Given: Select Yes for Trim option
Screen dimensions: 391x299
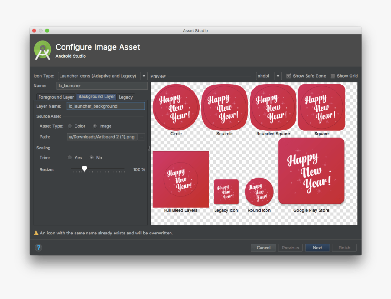Looking at the screenshot, I should coord(70,157).
